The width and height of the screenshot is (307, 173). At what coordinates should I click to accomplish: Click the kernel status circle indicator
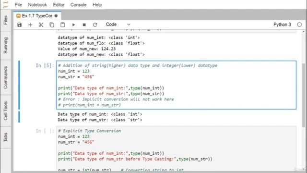(299, 25)
